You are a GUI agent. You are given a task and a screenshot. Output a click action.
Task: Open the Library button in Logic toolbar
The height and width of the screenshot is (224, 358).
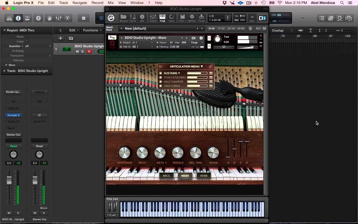(9, 18)
